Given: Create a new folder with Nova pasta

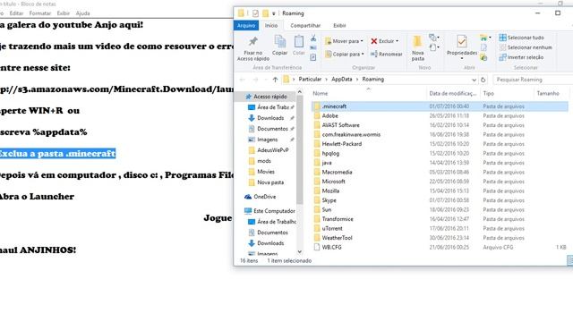Looking at the screenshot, I should coord(418,48).
